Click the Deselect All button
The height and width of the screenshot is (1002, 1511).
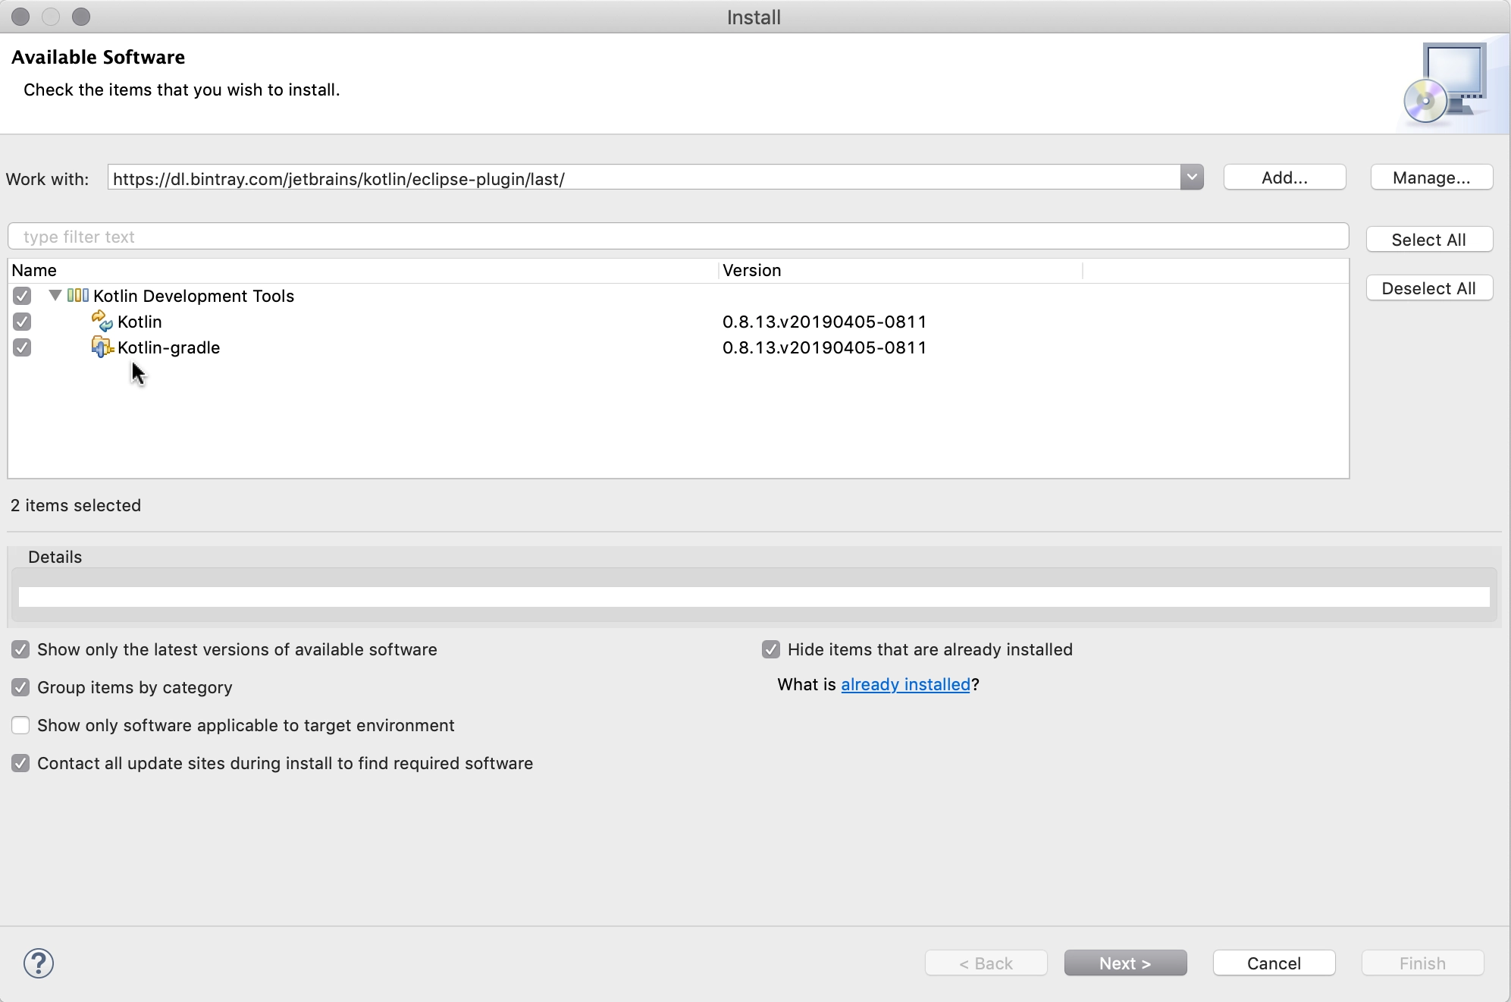(x=1430, y=288)
